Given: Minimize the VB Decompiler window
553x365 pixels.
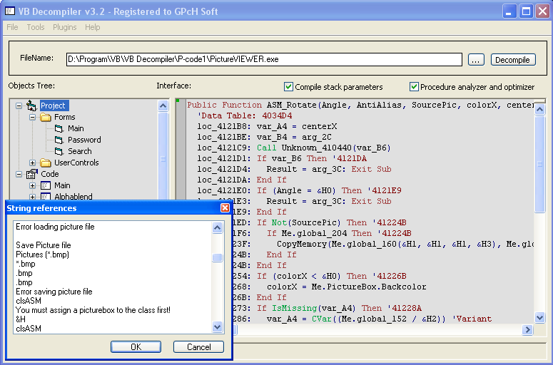Looking at the screenshot, I should [509, 11].
